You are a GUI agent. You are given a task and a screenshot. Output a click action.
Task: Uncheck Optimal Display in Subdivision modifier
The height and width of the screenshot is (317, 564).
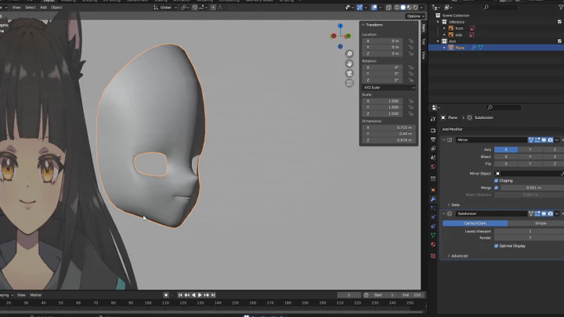click(x=497, y=246)
